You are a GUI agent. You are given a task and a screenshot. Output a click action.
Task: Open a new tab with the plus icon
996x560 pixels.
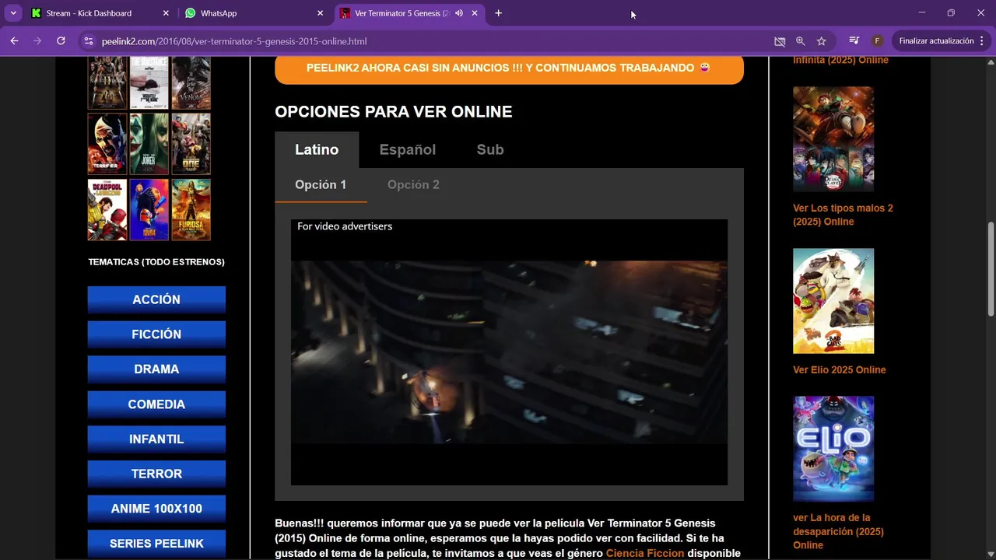(498, 13)
